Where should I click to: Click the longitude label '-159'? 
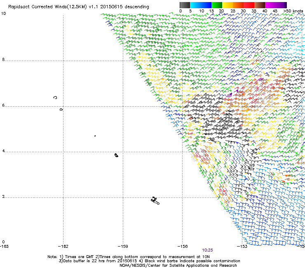pyautogui.click(x=123, y=247)
